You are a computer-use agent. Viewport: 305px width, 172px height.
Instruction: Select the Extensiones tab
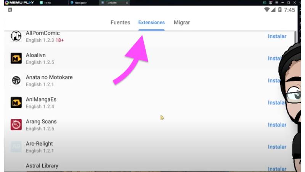tap(151, 23)
